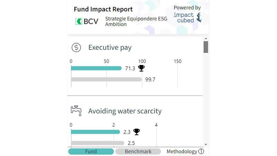Click the water scarcity benchmark bar 2.5

click(x=97, y=143)
